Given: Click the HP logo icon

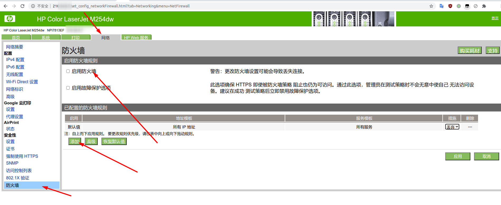Looking at the screenshot, I should point(10,18).
